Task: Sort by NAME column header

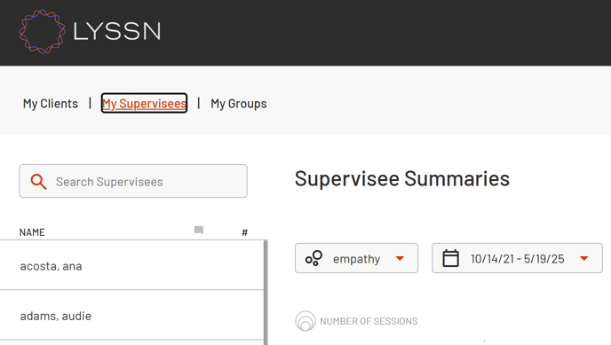Action: pyautogui.click(x=32, y=232)
